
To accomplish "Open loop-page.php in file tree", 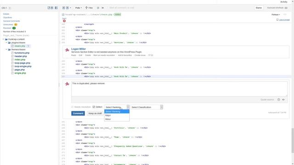I will point(23,63).
